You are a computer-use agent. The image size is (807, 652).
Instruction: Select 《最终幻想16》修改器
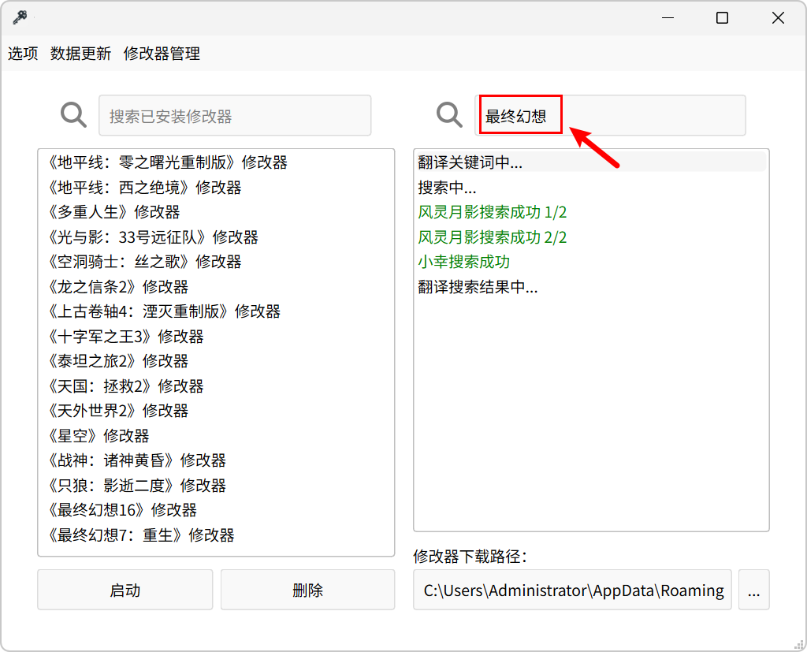[216, 510]
